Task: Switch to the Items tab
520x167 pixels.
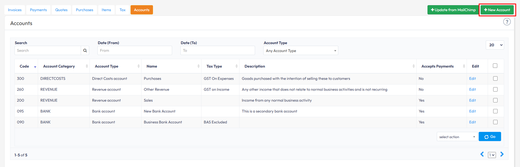Action: point(106,10)
